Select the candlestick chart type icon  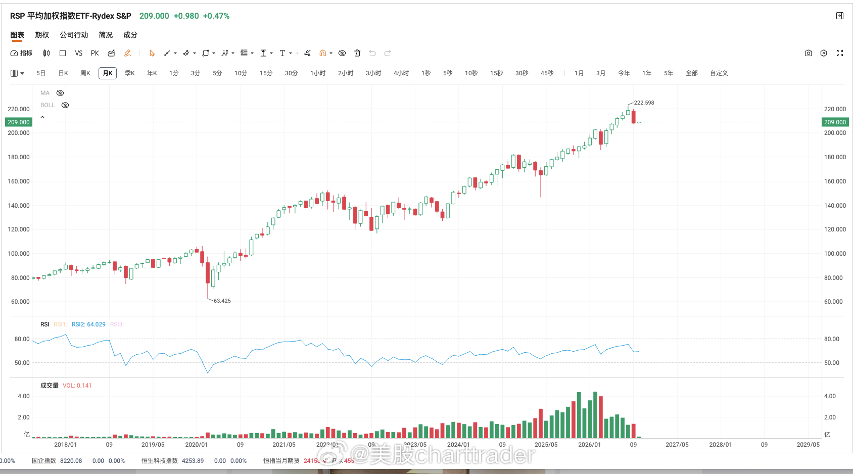click(x=46, y=53)
